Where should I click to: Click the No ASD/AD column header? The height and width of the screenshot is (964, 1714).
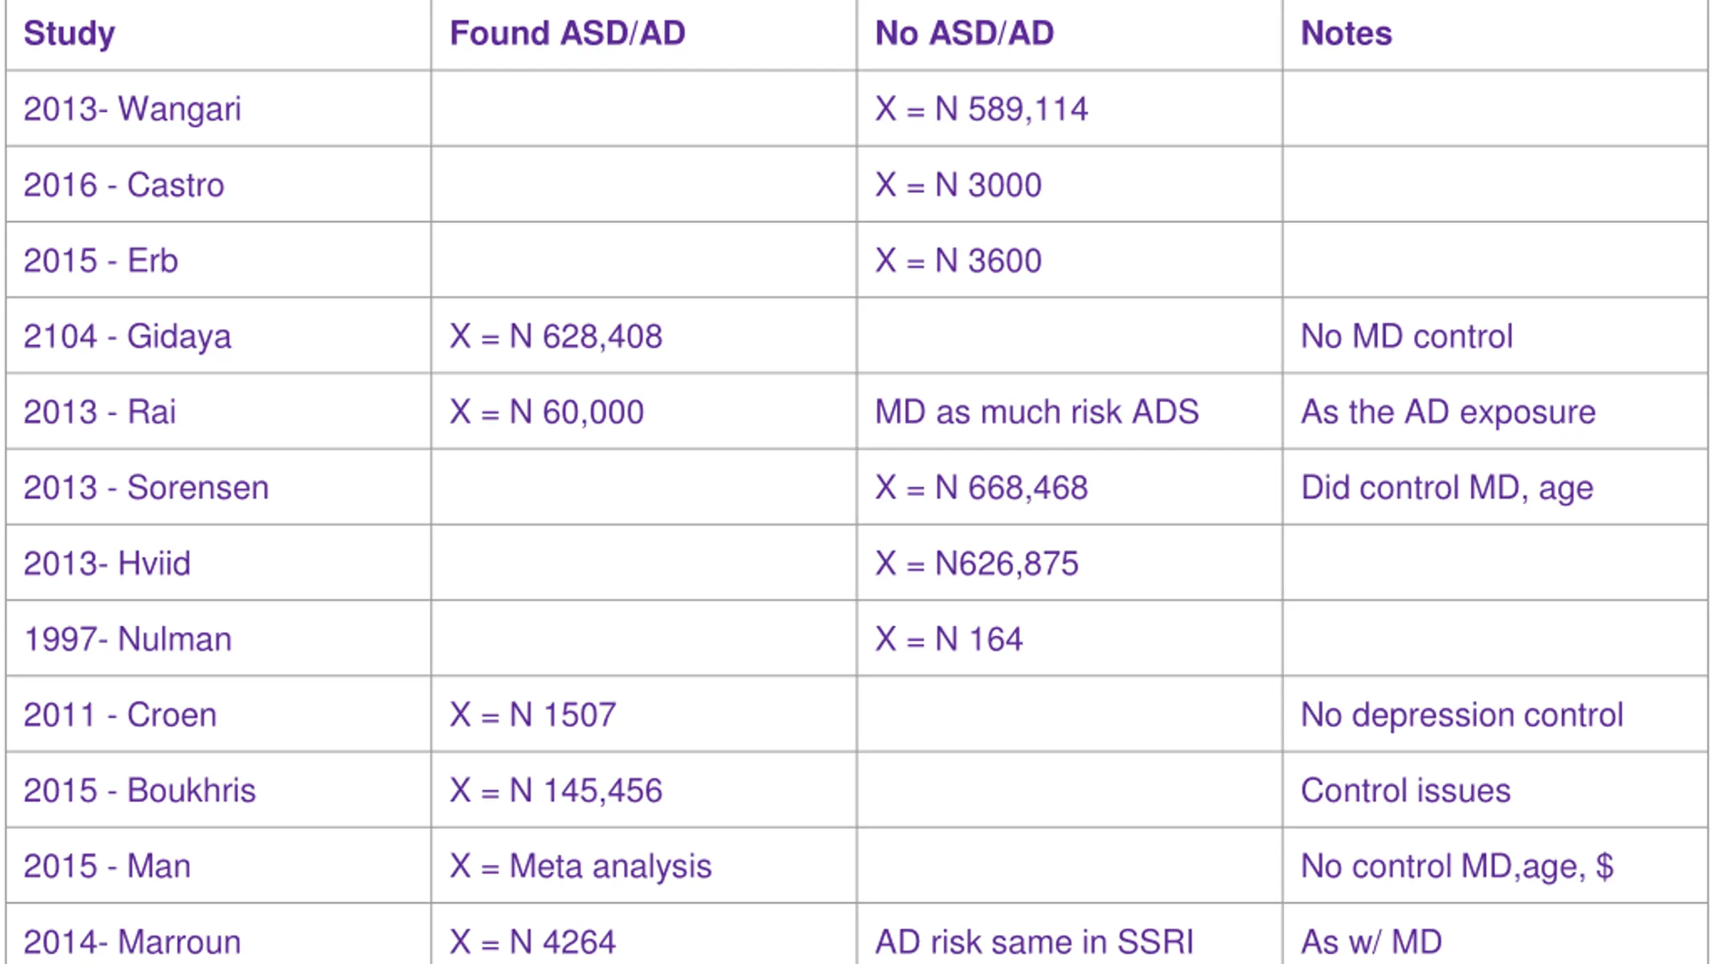click(964, 33)
